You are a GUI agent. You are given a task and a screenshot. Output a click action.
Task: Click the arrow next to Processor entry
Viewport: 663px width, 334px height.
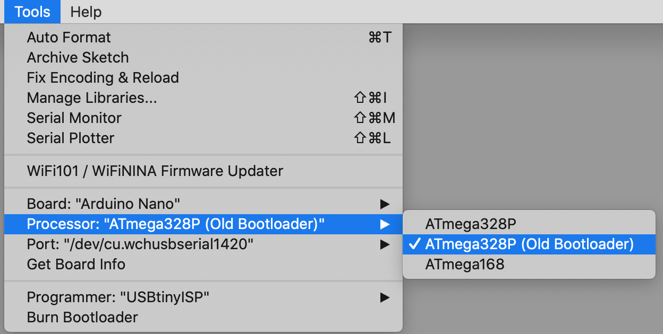tap(385, 224)
